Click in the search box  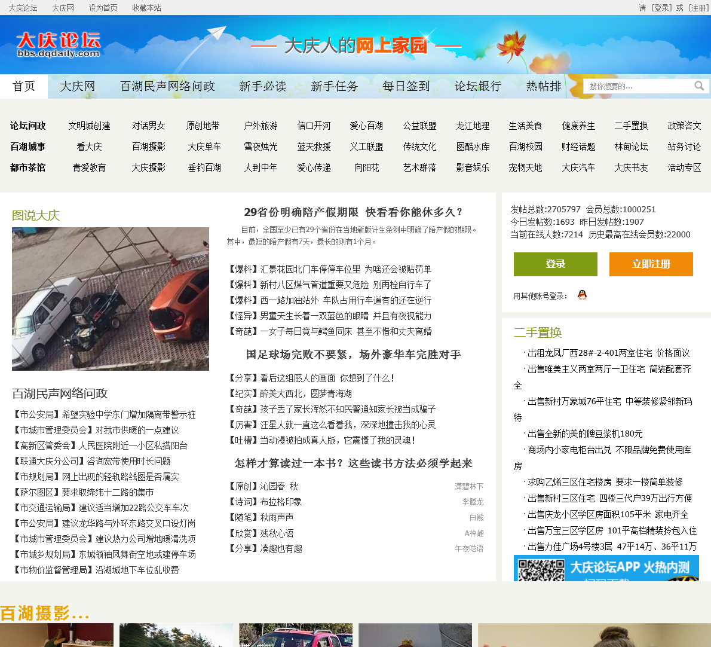point(639,86)
